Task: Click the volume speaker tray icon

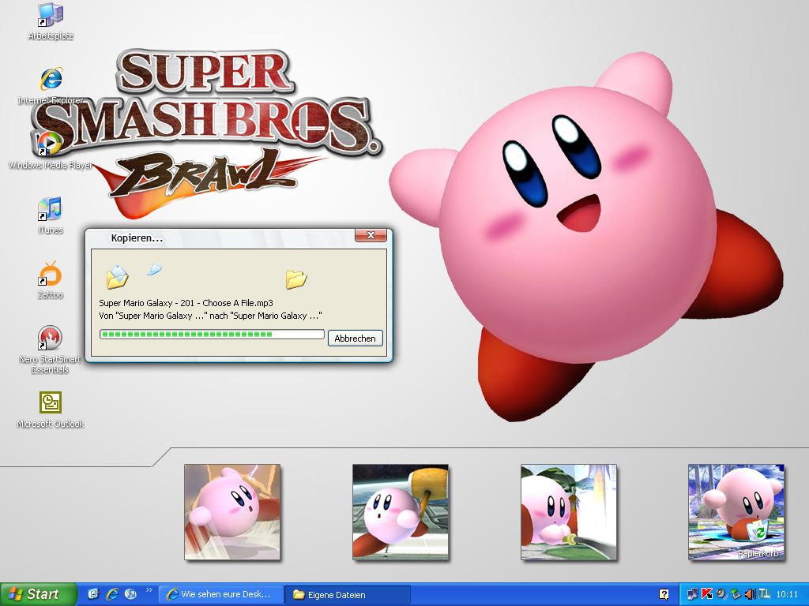Action: (750, 594)
